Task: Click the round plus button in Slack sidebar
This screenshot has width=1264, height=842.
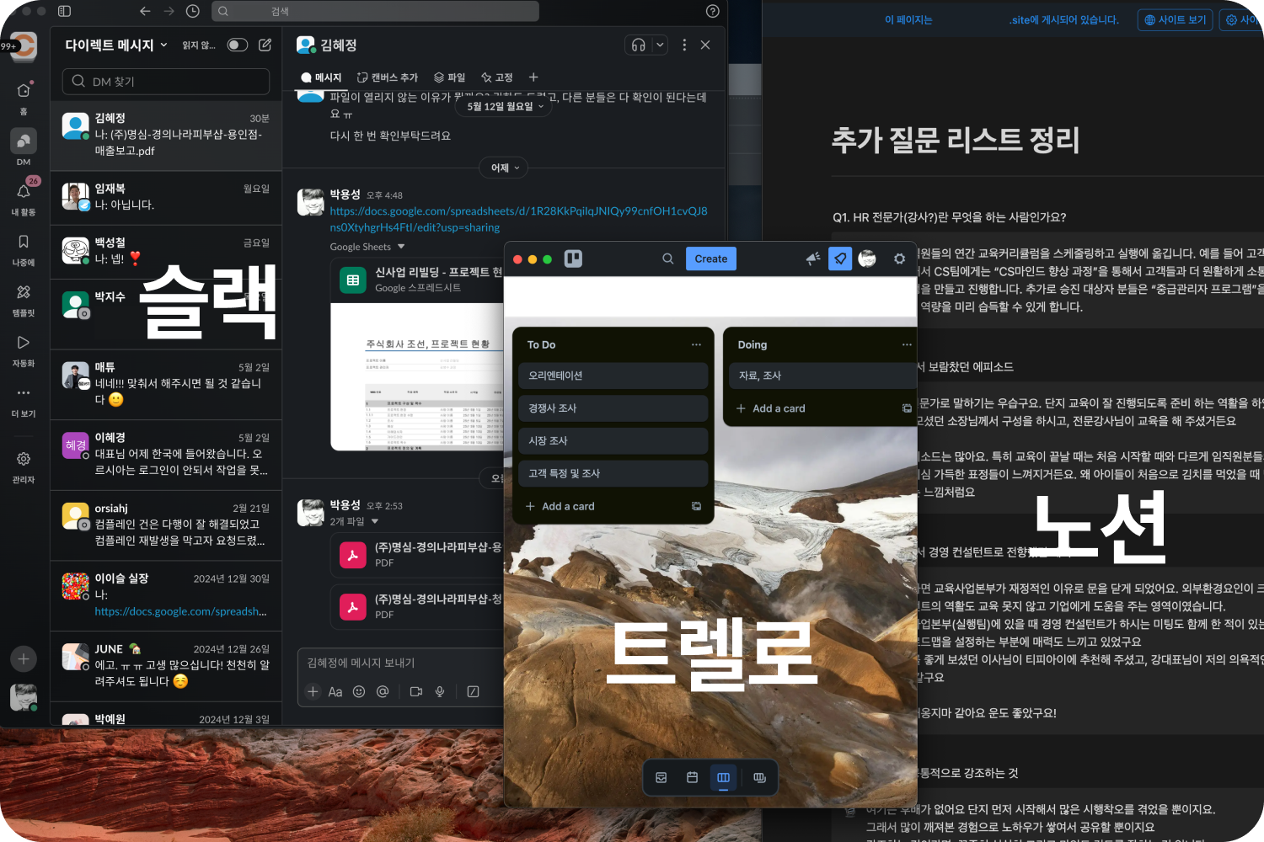Action: 24,658
